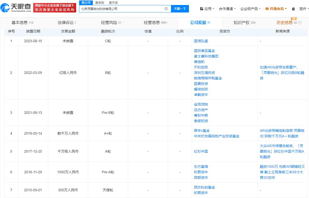Open the 应用 dropdown
The image size is (309, 198).
[207, 9]
